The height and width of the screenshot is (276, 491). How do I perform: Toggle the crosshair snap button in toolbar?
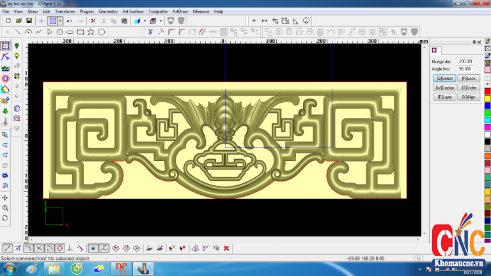click(42, 21)
